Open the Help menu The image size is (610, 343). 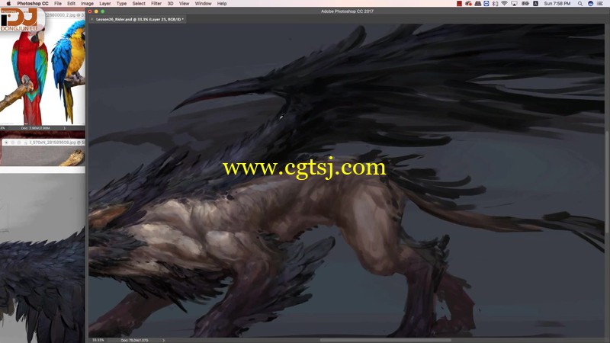tap(222, 4)
